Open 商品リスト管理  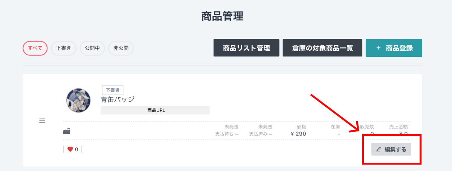coord(246,48)
